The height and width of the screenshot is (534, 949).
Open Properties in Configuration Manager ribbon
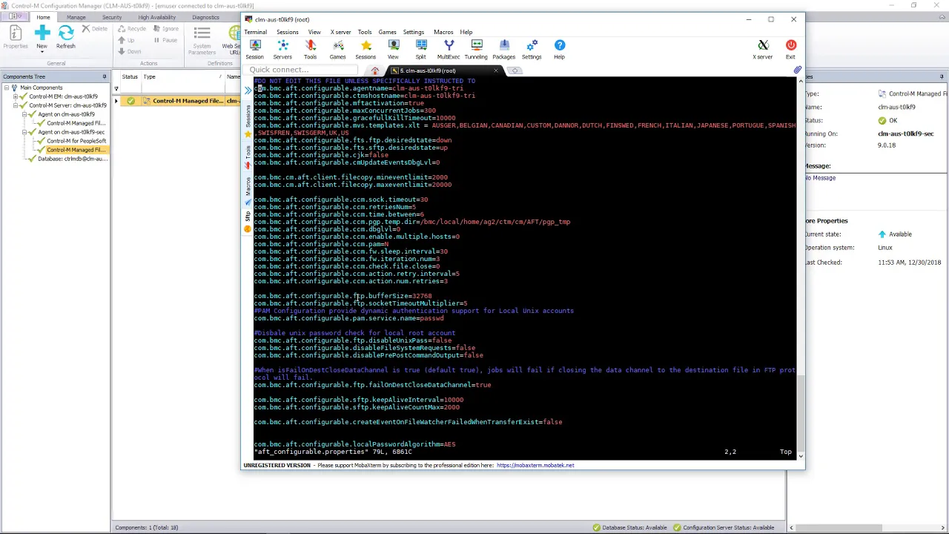click(15, 37)
